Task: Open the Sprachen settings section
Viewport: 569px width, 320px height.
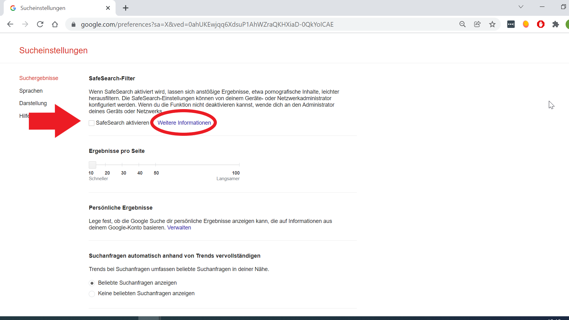Action: pyautogui.click(x=31, y=91)
